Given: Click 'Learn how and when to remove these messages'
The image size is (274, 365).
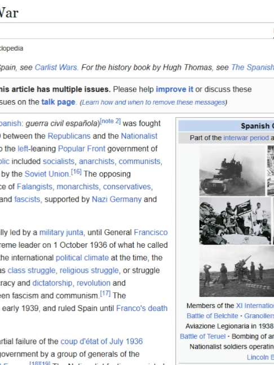Looking at the screenshot, I should pos(153,103).
